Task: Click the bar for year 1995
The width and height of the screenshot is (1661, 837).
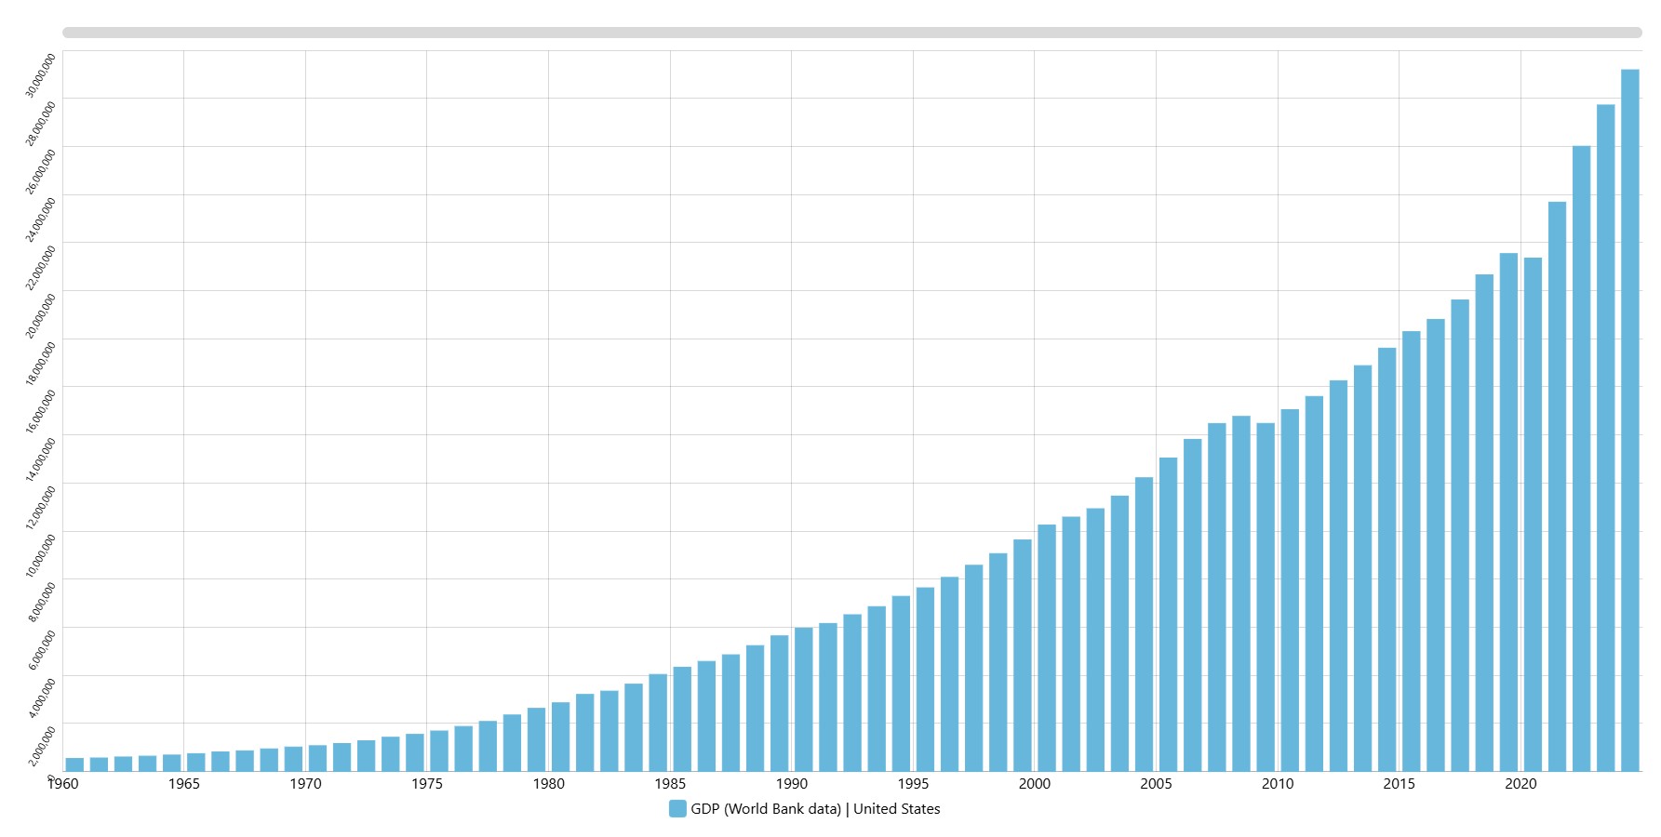Action: 925,679
